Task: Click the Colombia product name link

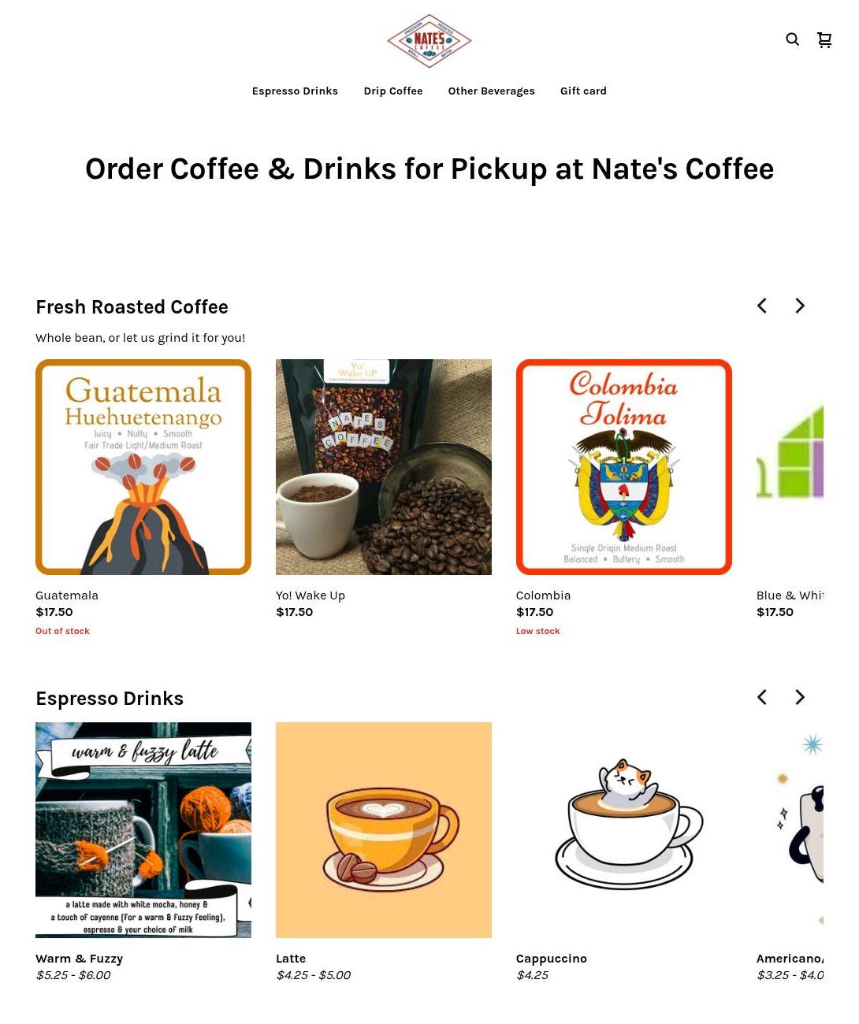Action: 543,595
